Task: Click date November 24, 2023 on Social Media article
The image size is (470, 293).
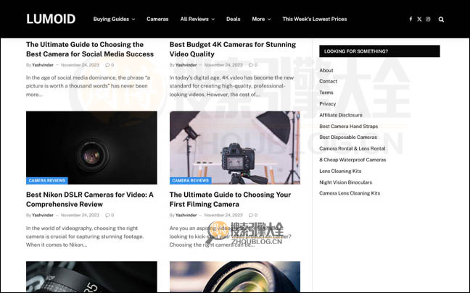Action: pyautogui.click(x=80, y=65)
